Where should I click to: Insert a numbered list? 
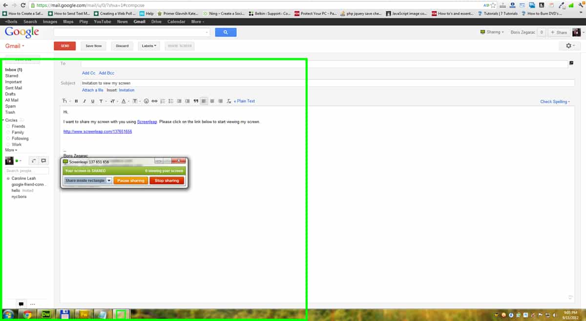163,101
